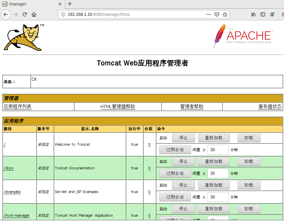The width and height of the screenshot is (284, 221).
Task: Click session count 0 for /examples
Action: (149, 192)
